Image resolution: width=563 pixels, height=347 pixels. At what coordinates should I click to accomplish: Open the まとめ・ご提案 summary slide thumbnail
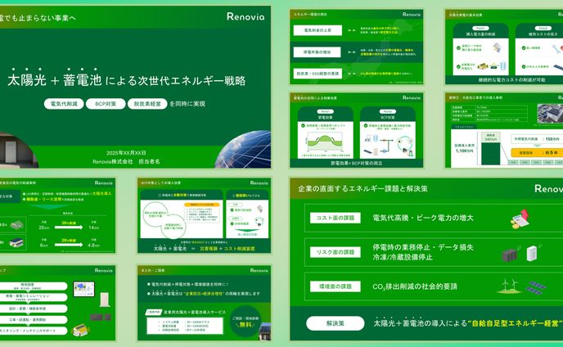tap(204, 303)
